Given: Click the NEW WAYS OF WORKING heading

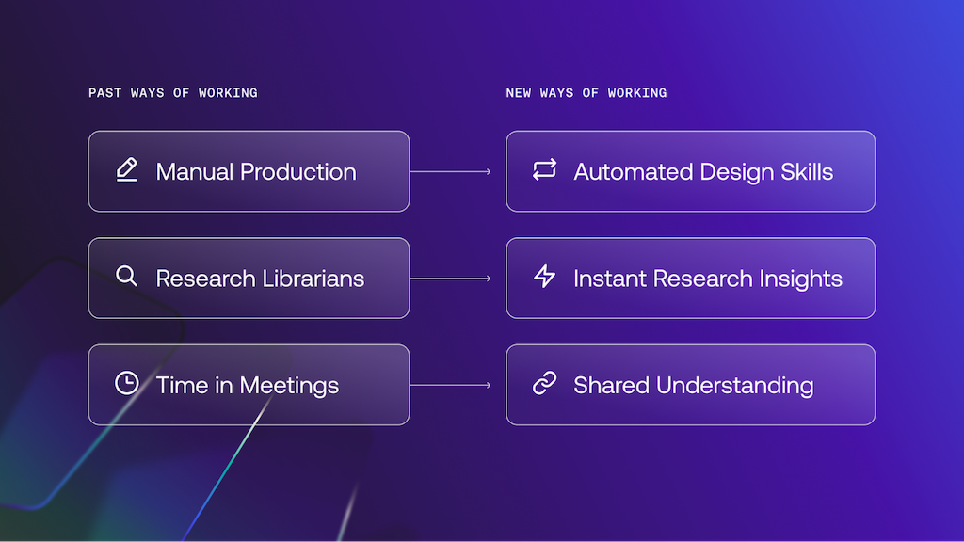Looking at the screenshot, I should point(586,93).
